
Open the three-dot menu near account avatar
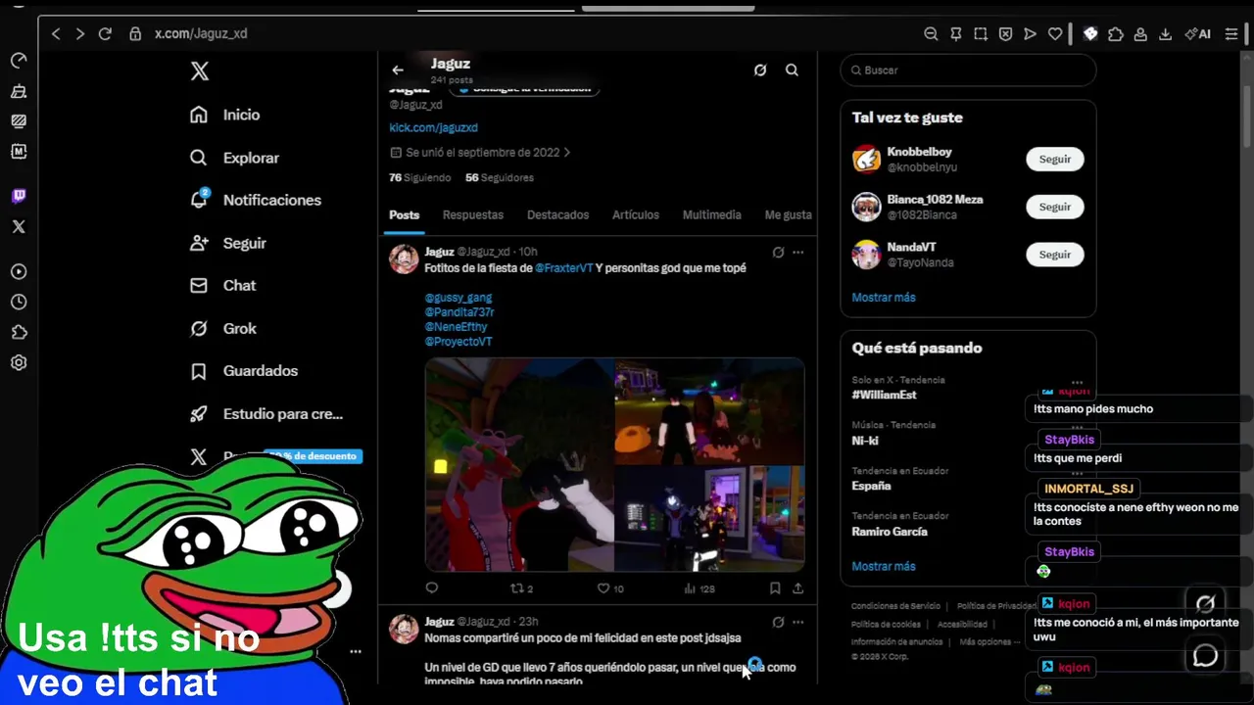click(356, 651)
